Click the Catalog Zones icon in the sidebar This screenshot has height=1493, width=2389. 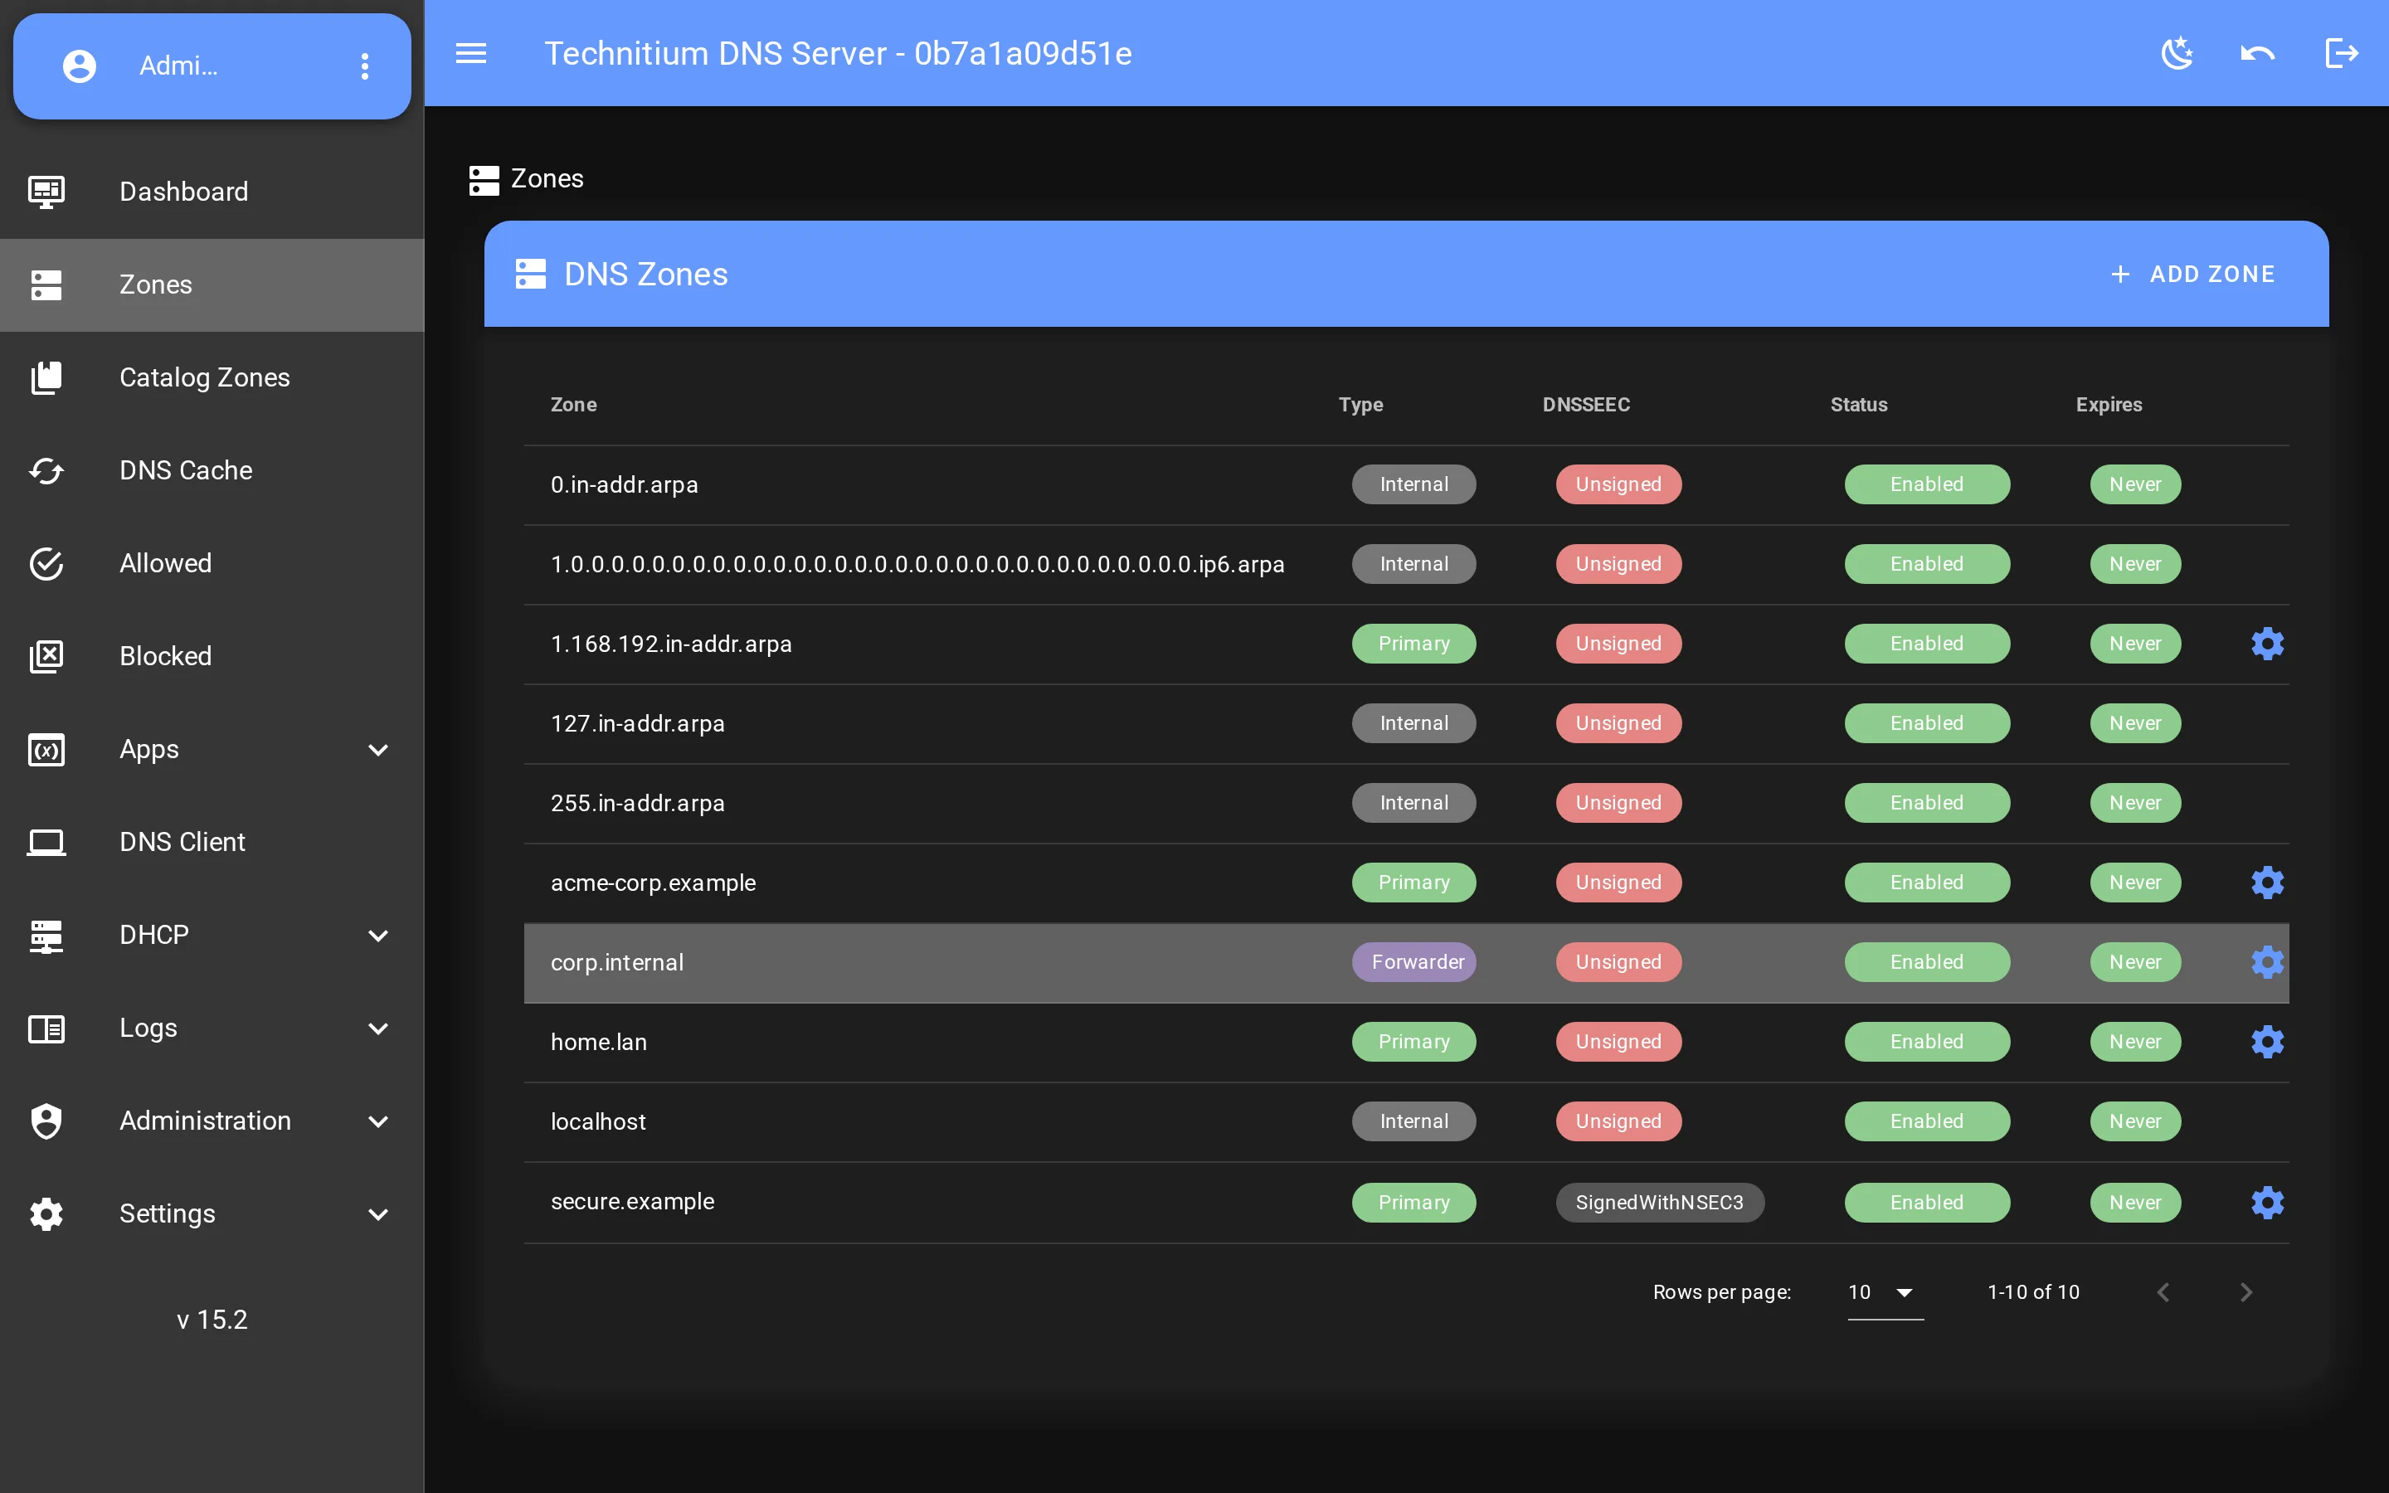click(x=46, y=377)
